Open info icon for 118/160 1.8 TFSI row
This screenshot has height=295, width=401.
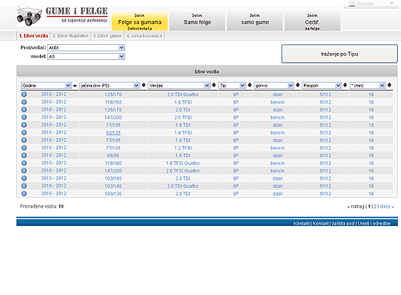coord(24,102)
